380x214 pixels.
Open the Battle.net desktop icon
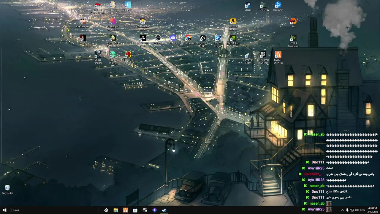(278, 7)
